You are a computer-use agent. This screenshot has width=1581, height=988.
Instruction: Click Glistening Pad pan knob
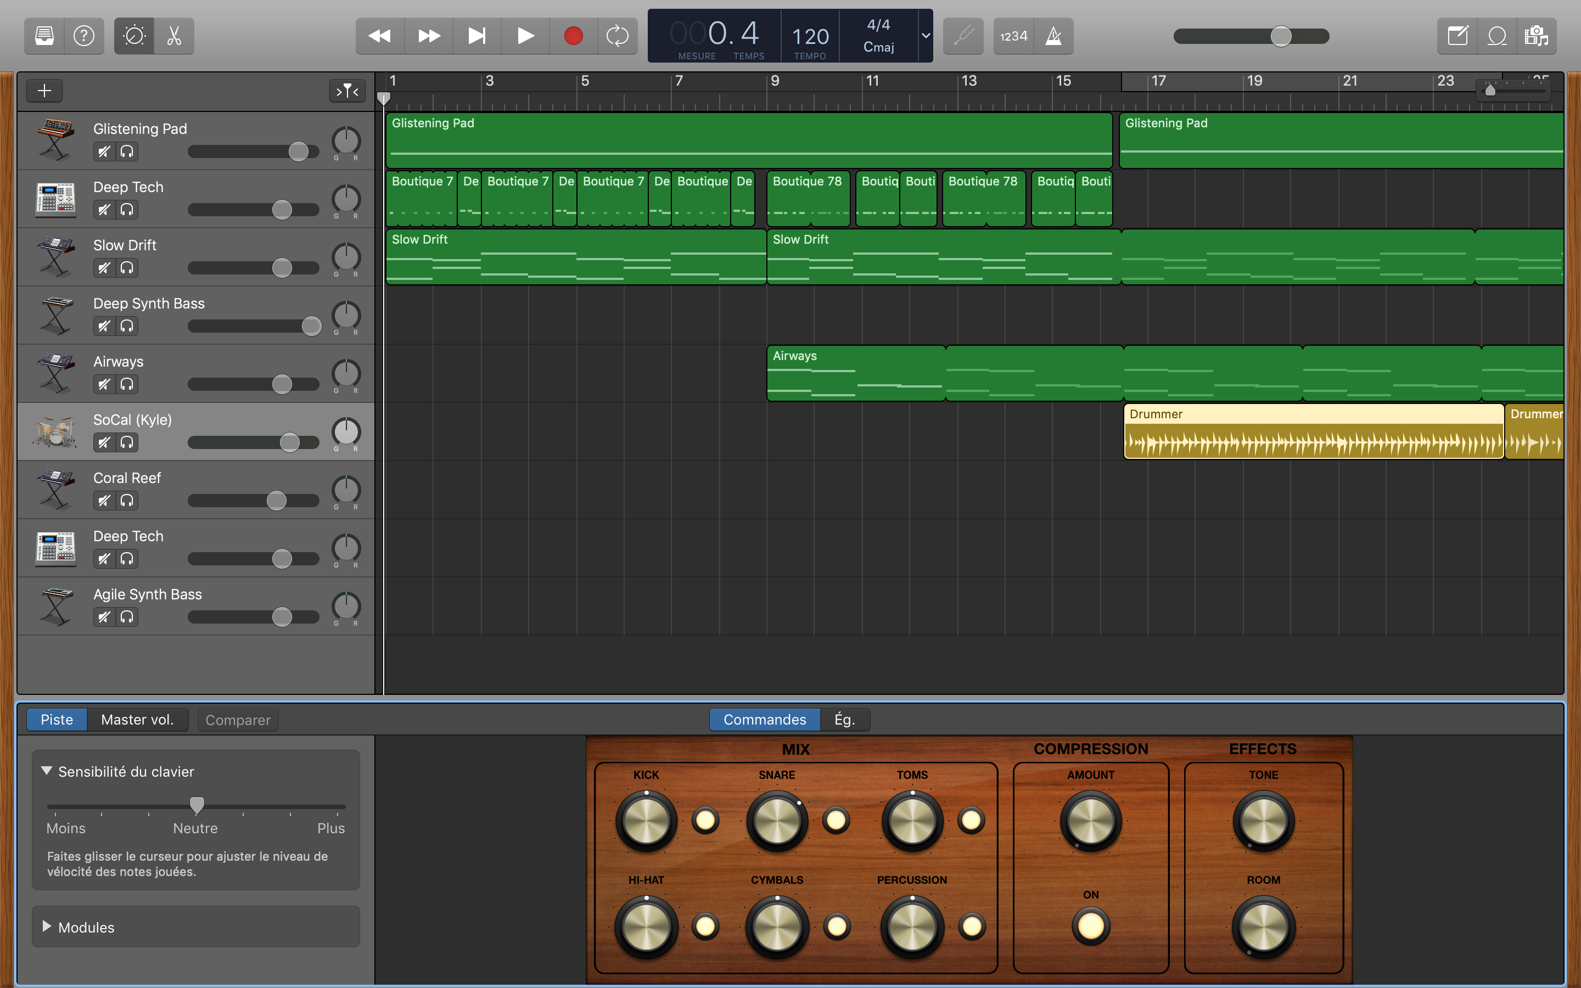pos(346,141)
